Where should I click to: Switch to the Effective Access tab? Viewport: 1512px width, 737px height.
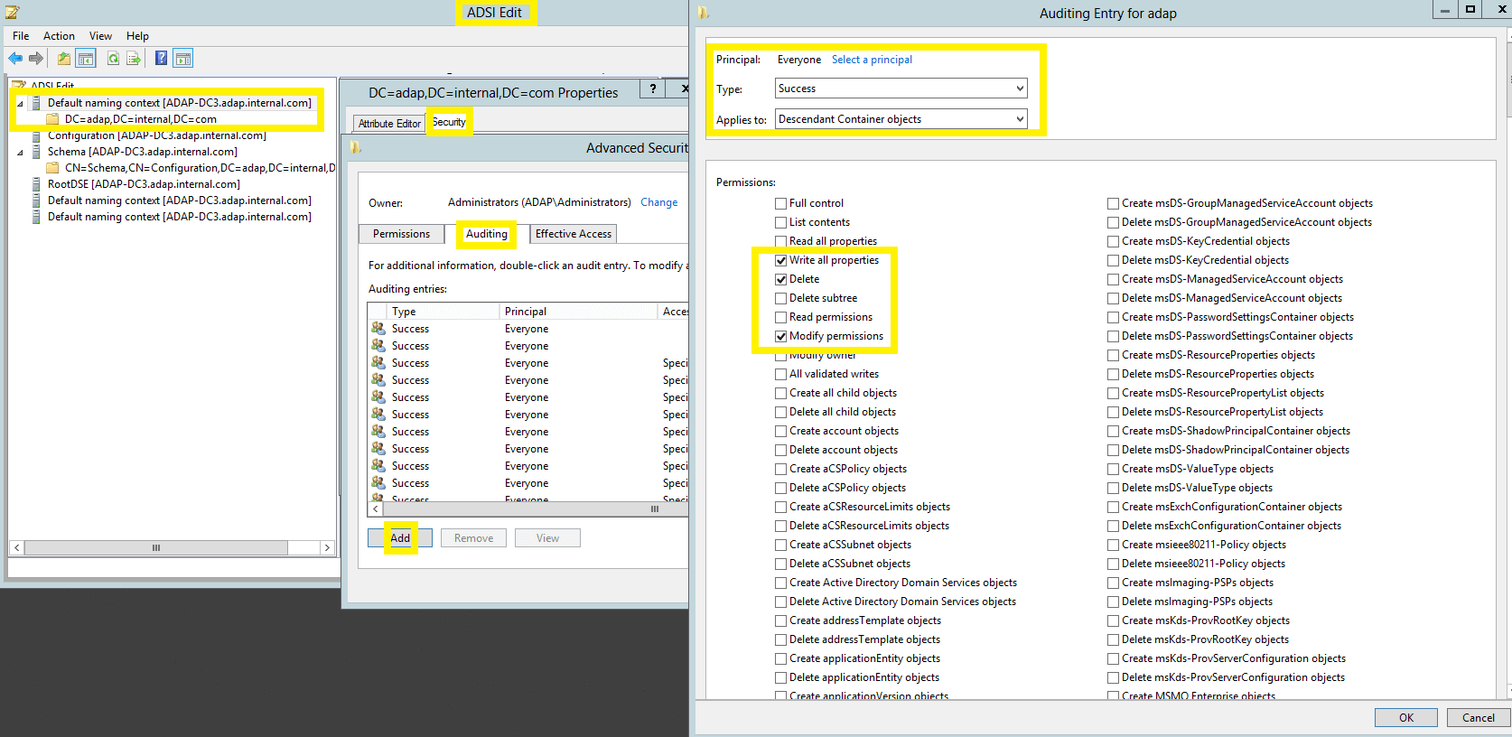click(574, 234)
